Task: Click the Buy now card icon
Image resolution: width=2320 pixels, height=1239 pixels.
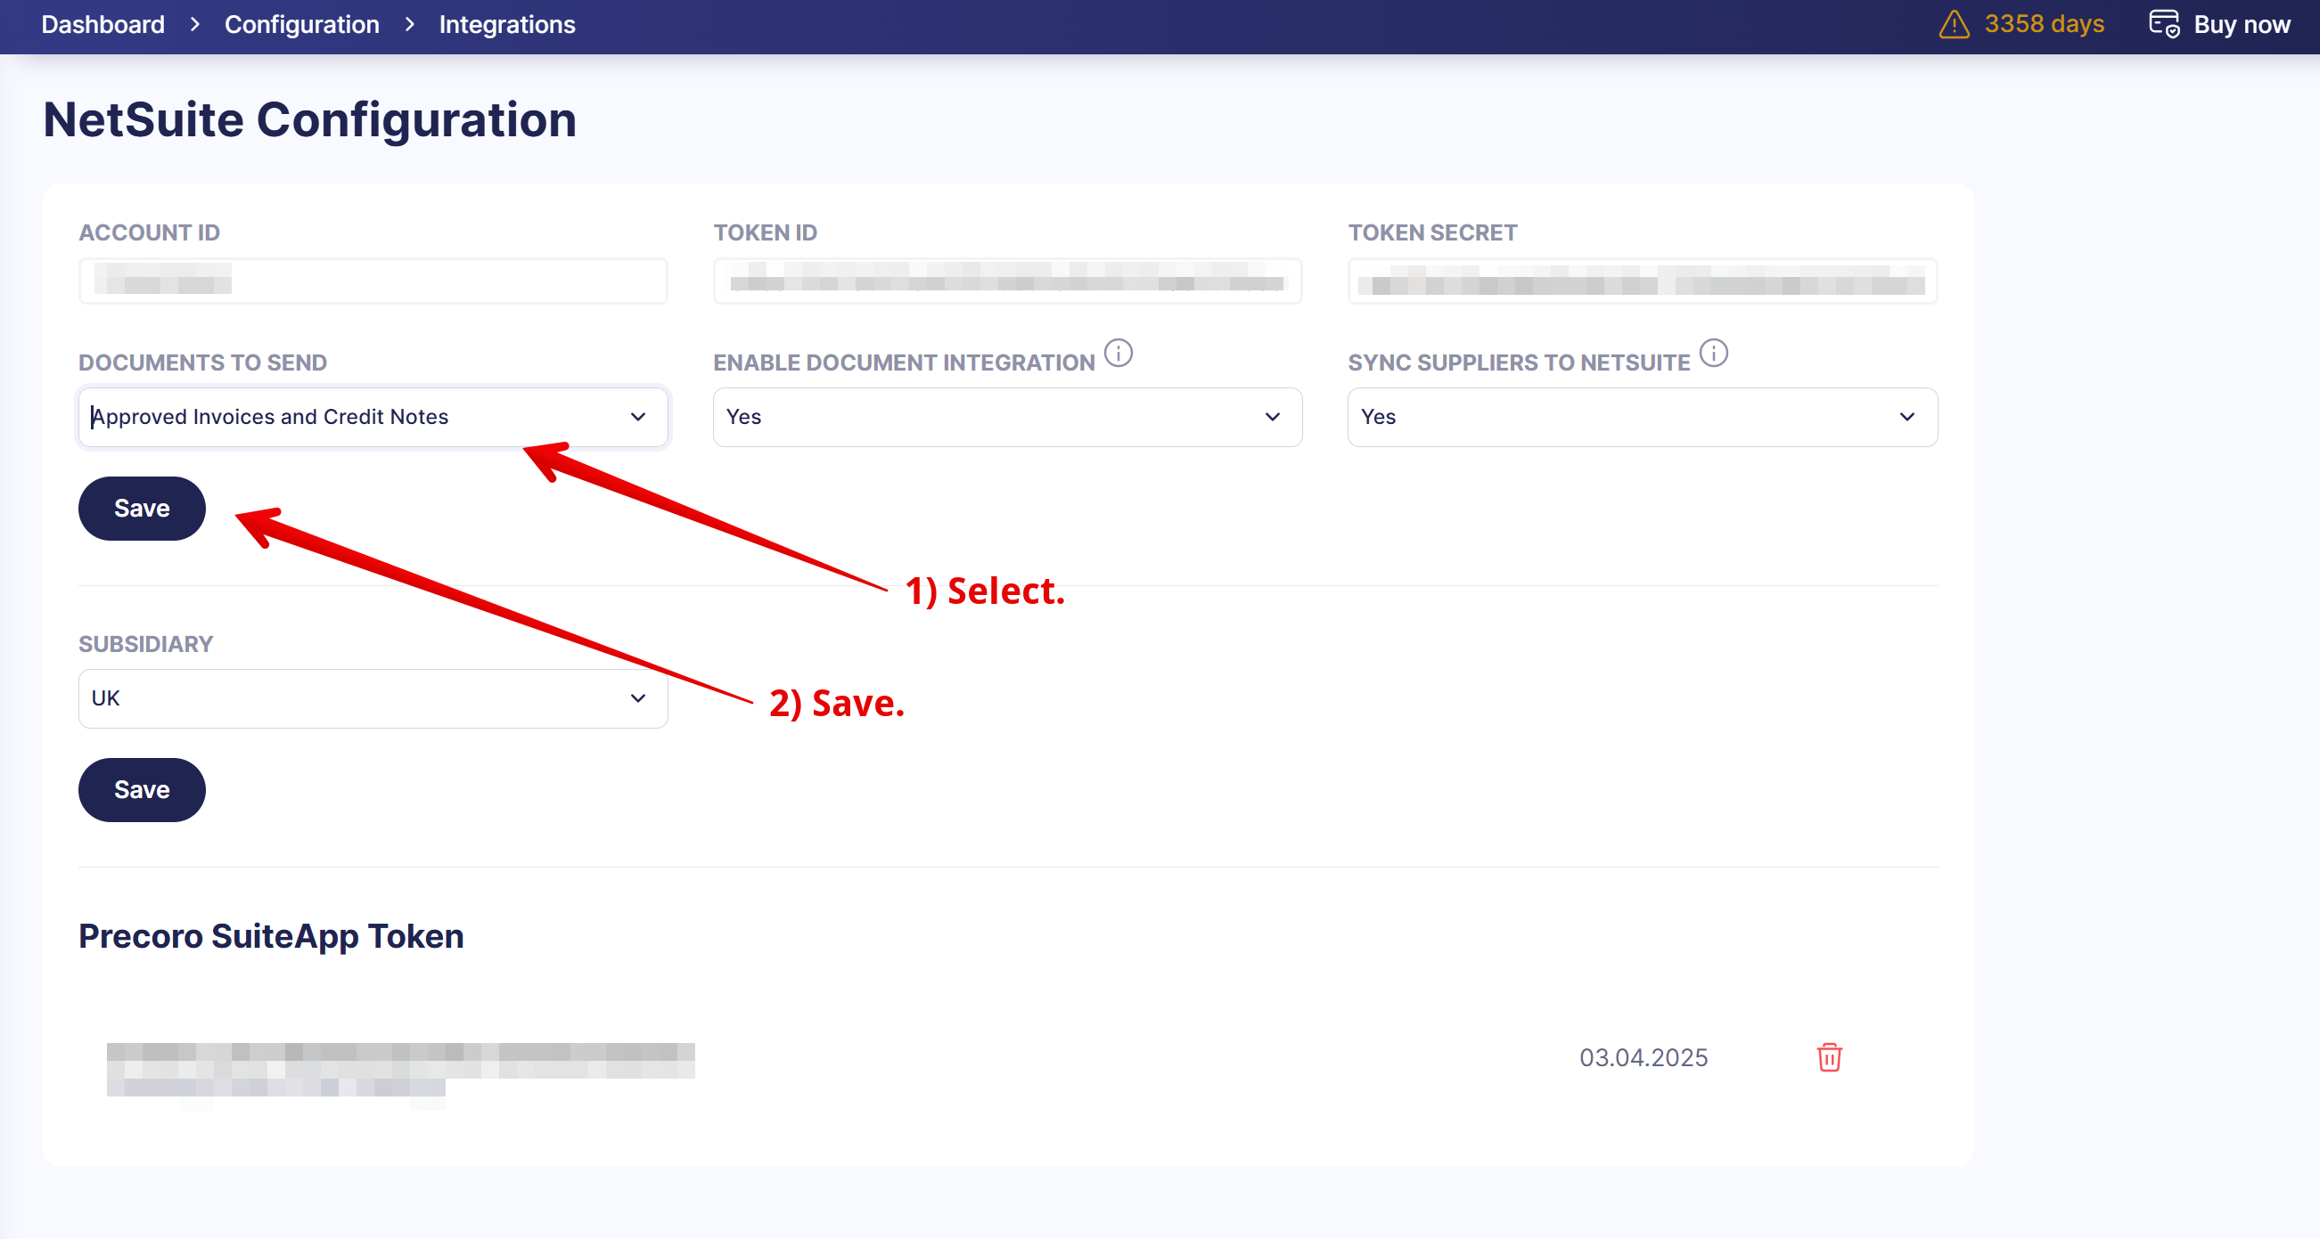Action: tap(2163, 24)
